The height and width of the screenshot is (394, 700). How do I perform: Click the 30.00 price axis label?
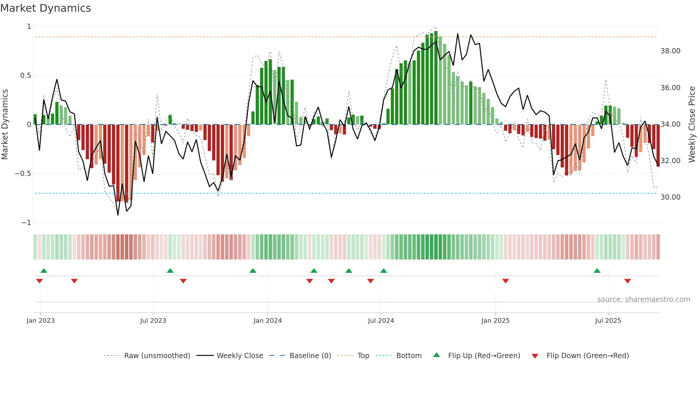[671, 197]
